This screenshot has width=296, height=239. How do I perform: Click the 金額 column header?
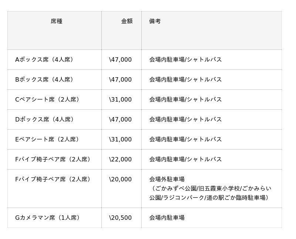tap(127, 21)
